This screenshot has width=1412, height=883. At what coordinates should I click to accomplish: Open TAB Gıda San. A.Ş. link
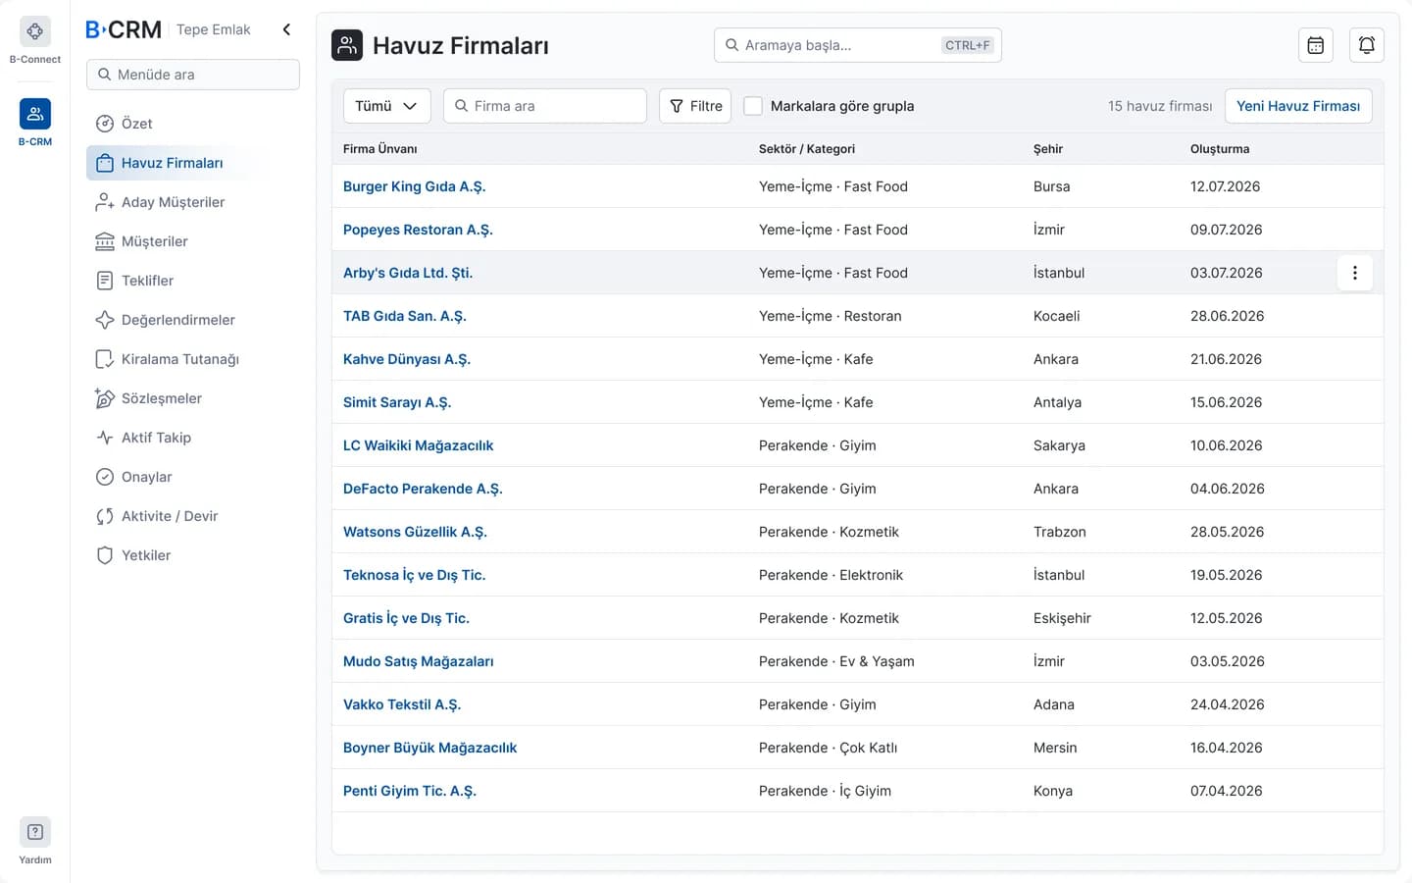405,316
